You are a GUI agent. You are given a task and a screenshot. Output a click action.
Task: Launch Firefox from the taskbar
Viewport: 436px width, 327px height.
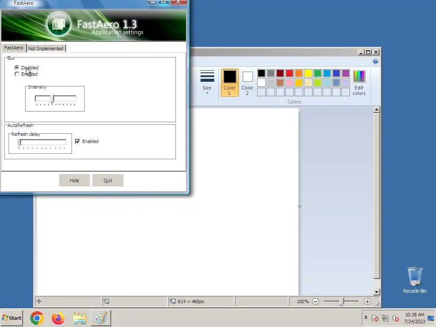[x=58, y=318]
